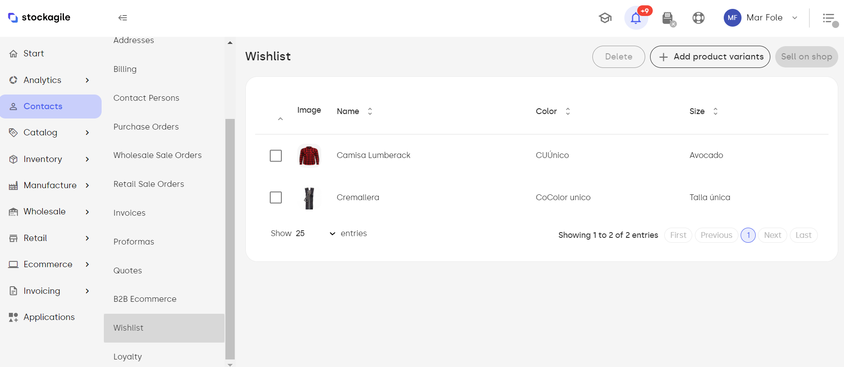Screen dimensions: 844x367
Task: Click the Start home icon
Action: click(13, 54)
